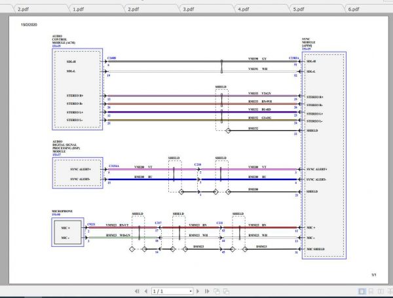Click the blue link under AUDIO CONTROL MODULE
This screenshot has width=393, height=298.
56,46
